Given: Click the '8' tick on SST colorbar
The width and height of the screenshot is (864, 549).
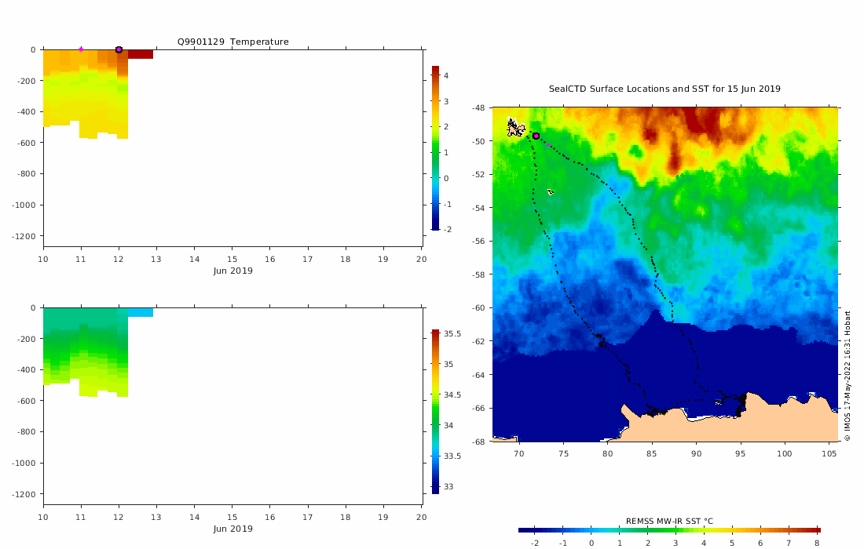Looking at the screenshot, I should click(817, 543).
